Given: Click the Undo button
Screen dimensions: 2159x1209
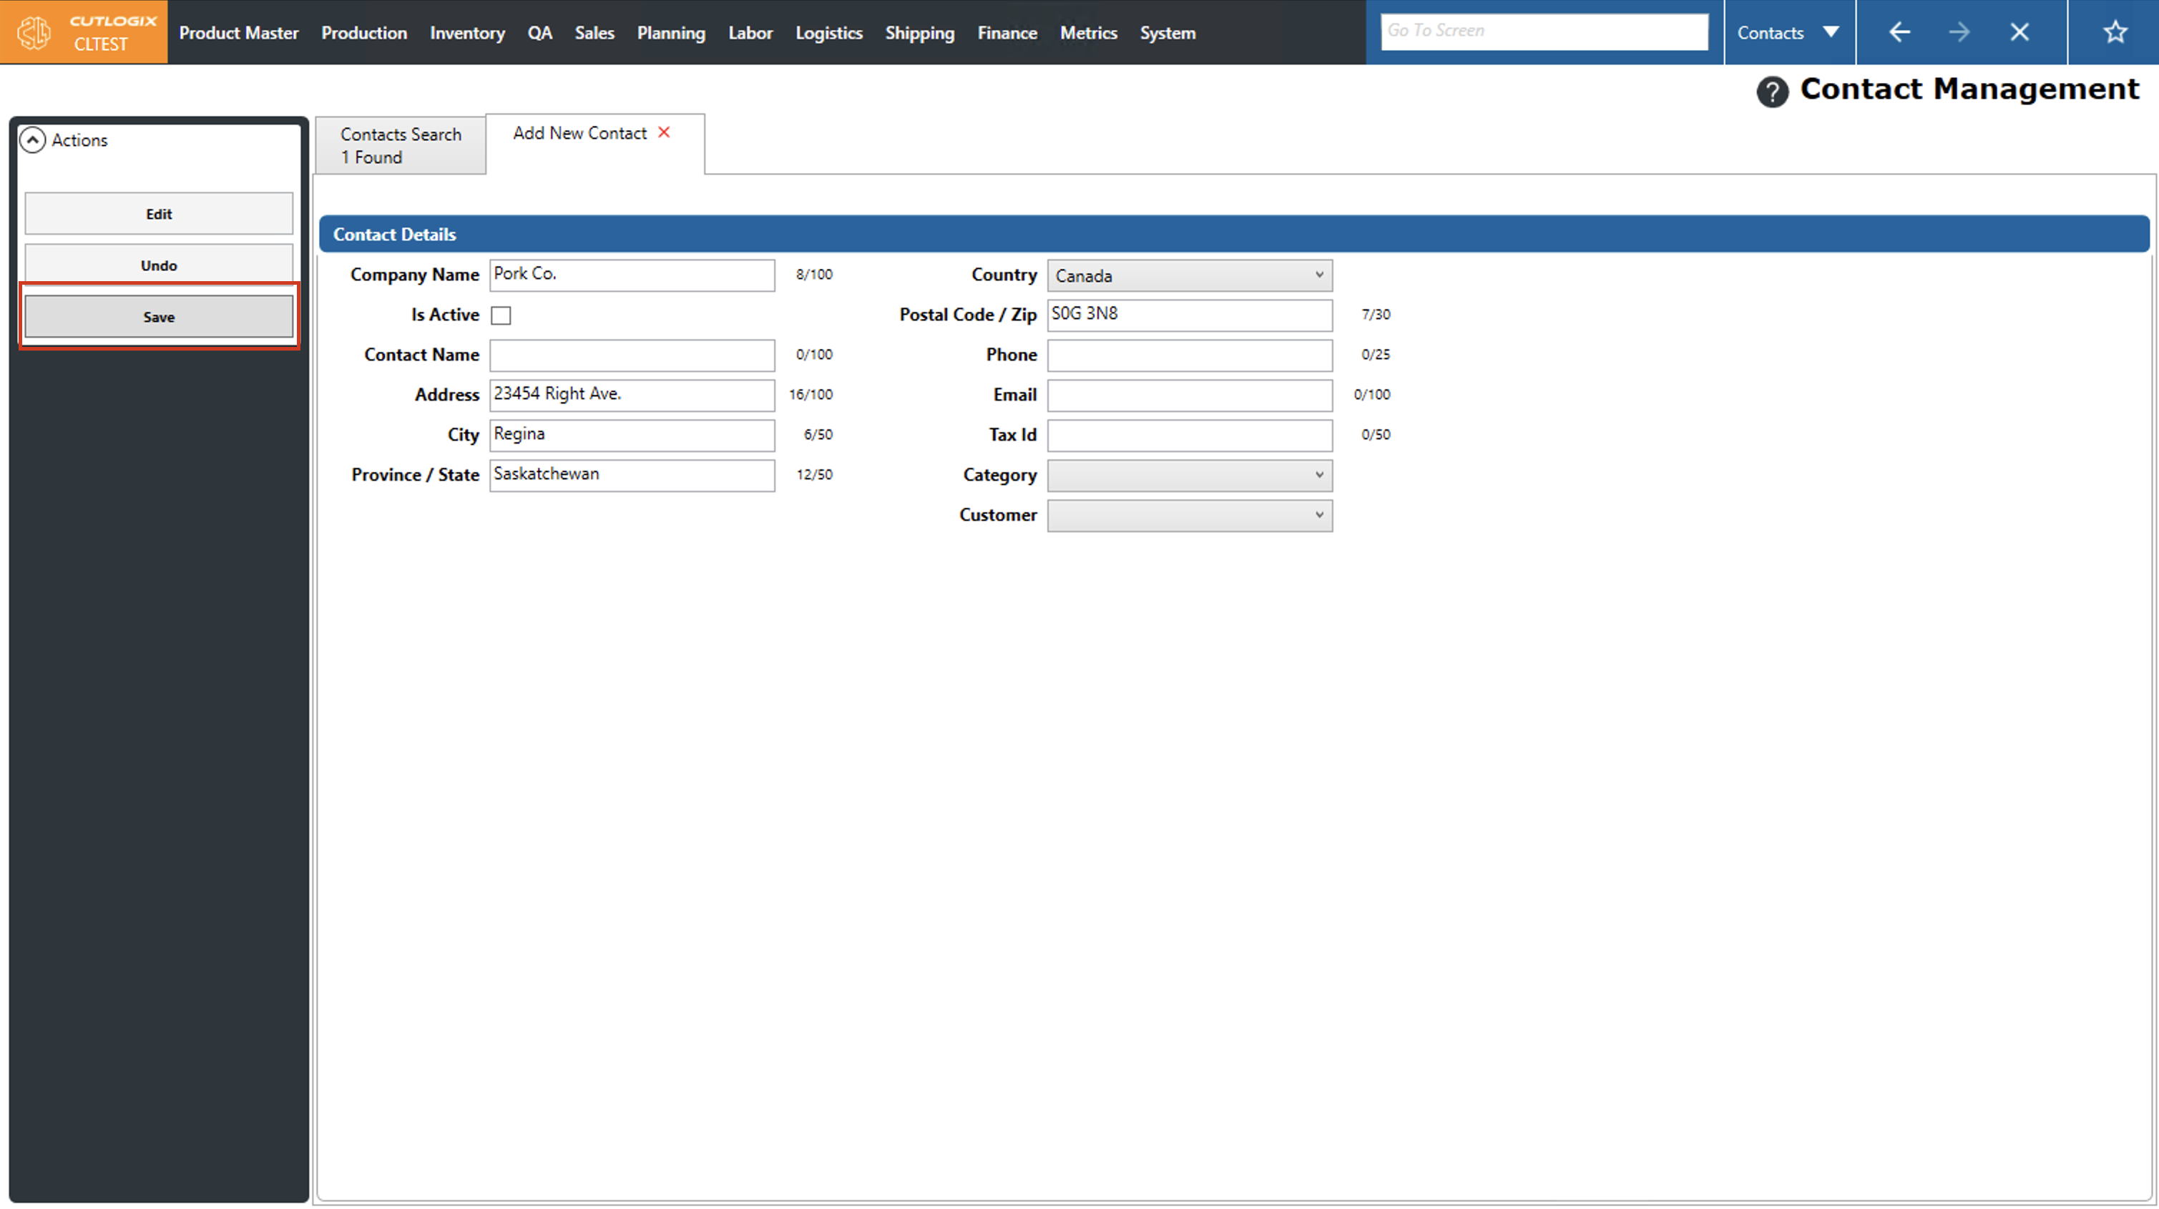Looking at the screenshot, I should tap(158, 265).
